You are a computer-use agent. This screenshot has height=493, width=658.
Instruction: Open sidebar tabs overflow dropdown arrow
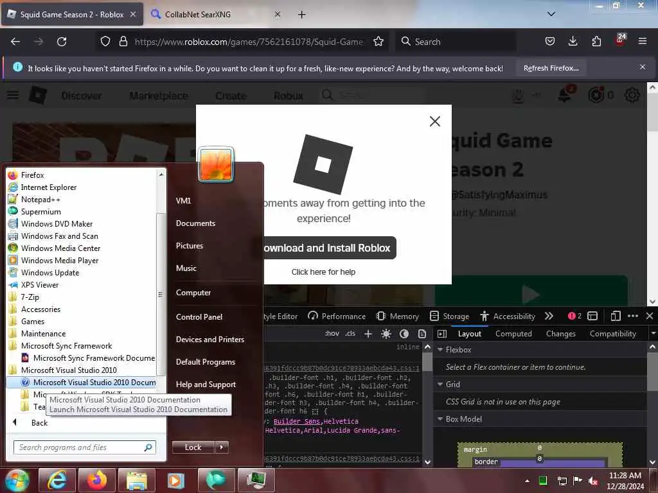(654, 334)
